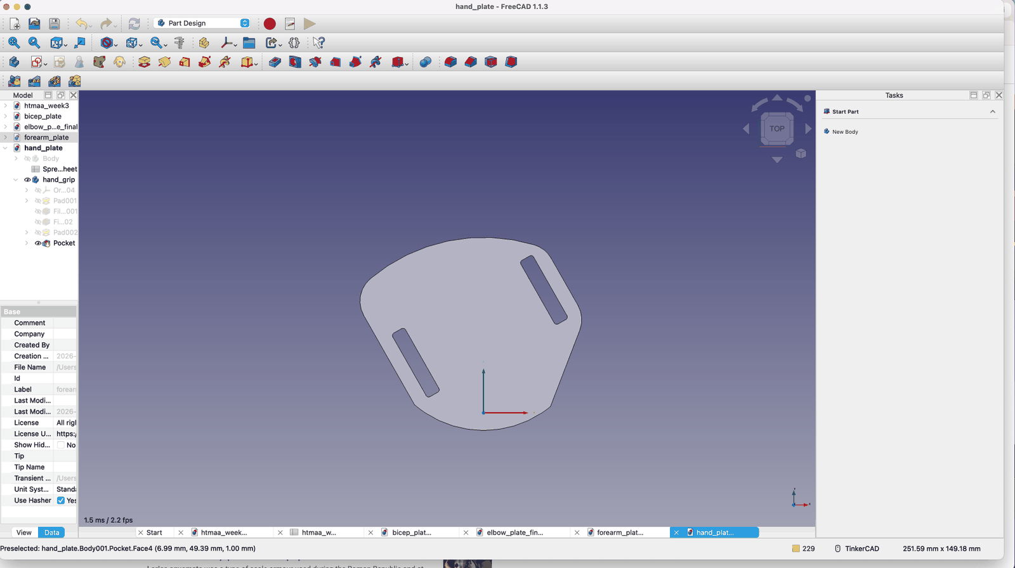Screen dimensions: 1015x568
Task: Hide the hand_grip body
Action: [27, 179]
